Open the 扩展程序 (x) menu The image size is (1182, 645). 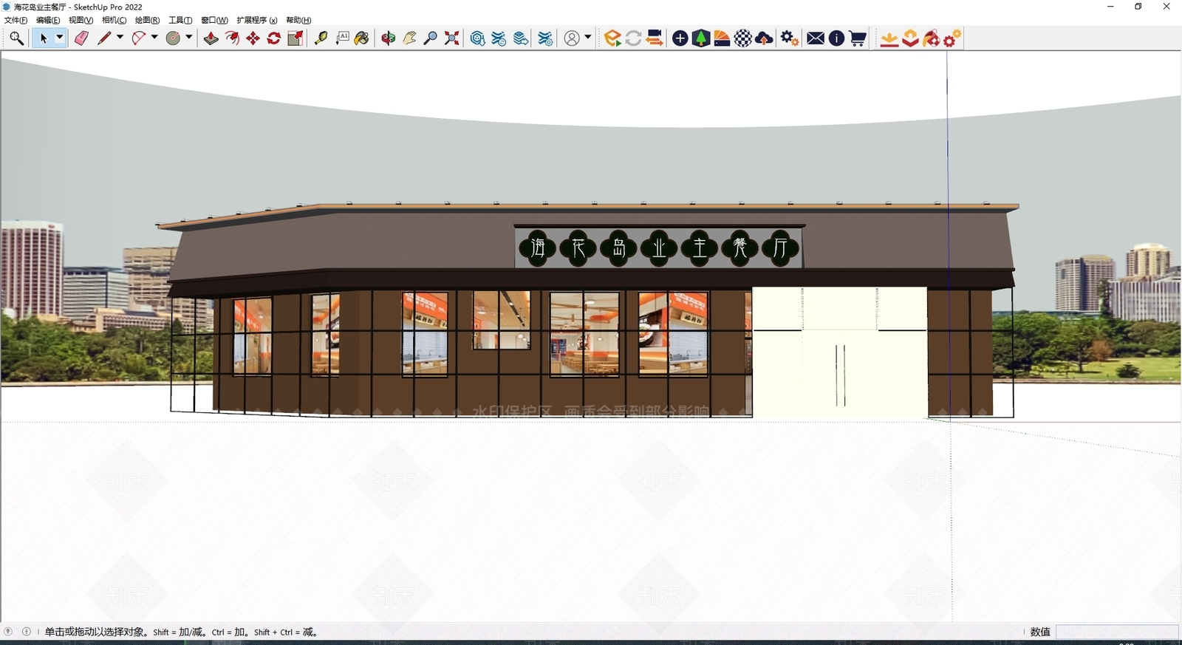256,20
